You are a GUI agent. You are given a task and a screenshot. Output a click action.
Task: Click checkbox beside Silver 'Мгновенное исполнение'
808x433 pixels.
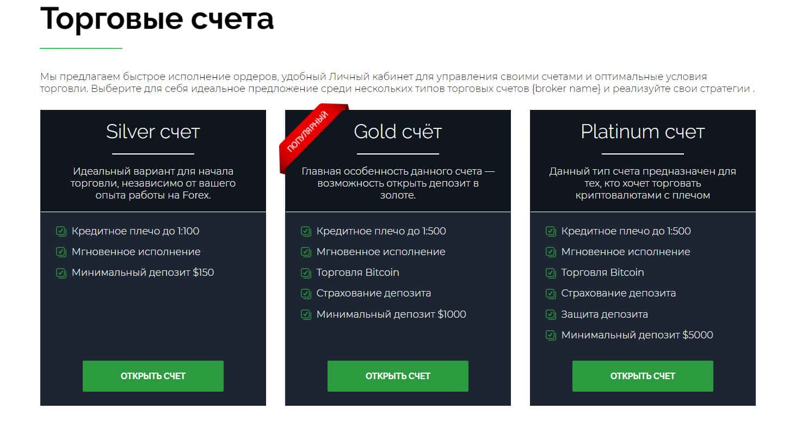click(61, 252)
